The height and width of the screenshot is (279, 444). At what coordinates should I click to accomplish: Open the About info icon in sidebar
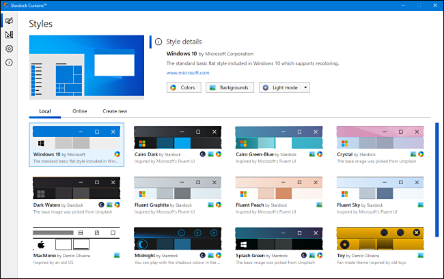point(9,62)
